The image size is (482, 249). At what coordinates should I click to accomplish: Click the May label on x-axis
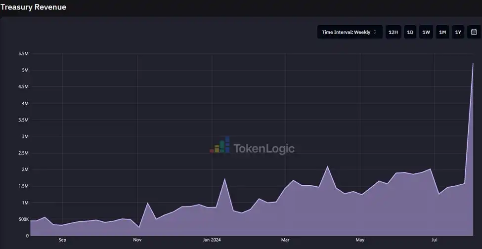(360, 240)
